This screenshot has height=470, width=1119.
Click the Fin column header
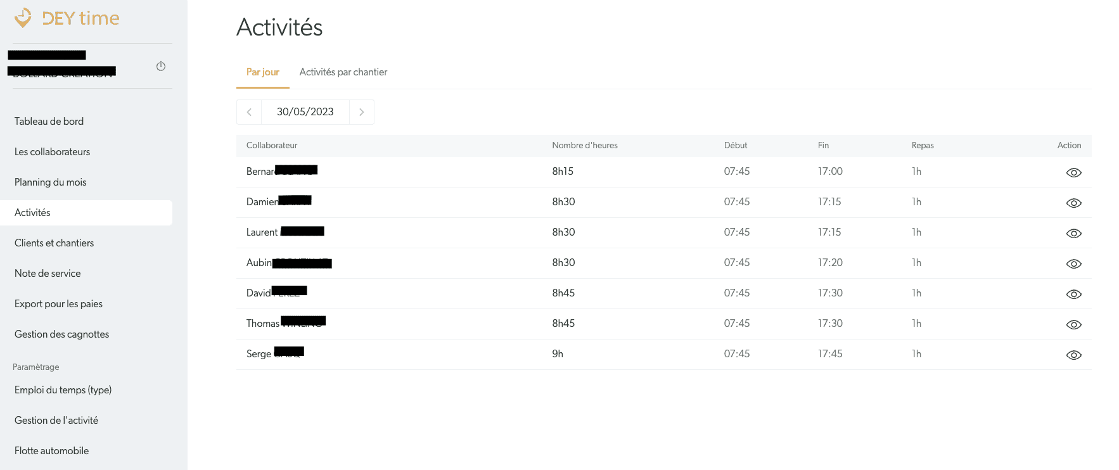pyautogui.click(x=823, y=146)
